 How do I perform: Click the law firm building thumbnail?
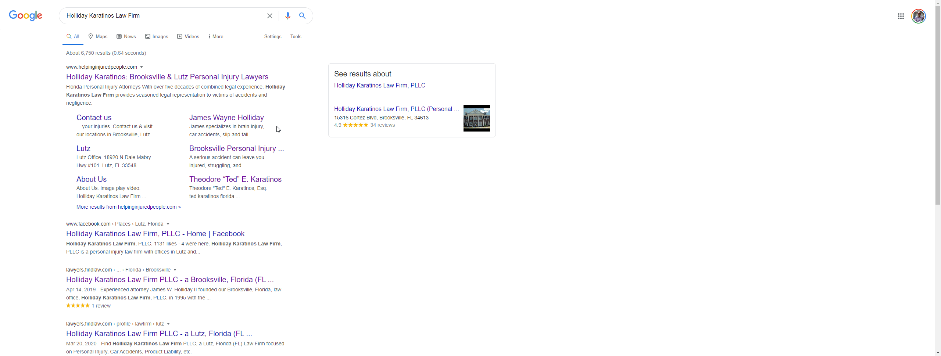click(477, 118)
